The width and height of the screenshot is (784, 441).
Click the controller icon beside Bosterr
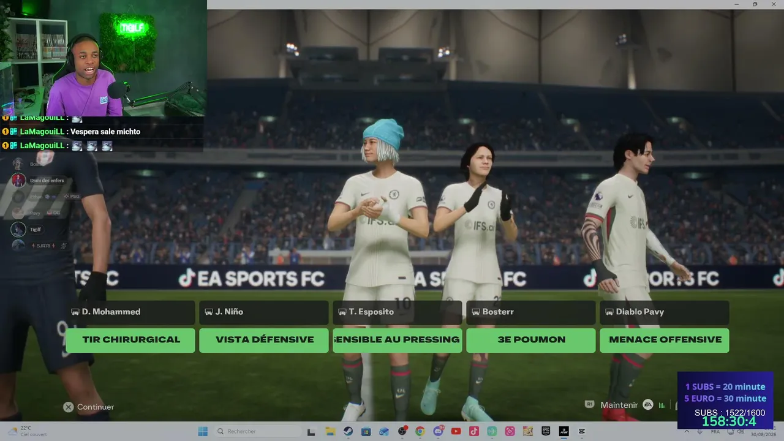(476, 312)
